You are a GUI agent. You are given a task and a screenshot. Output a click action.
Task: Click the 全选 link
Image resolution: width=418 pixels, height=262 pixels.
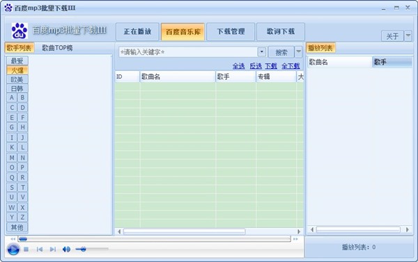click(x=238, y=66)
